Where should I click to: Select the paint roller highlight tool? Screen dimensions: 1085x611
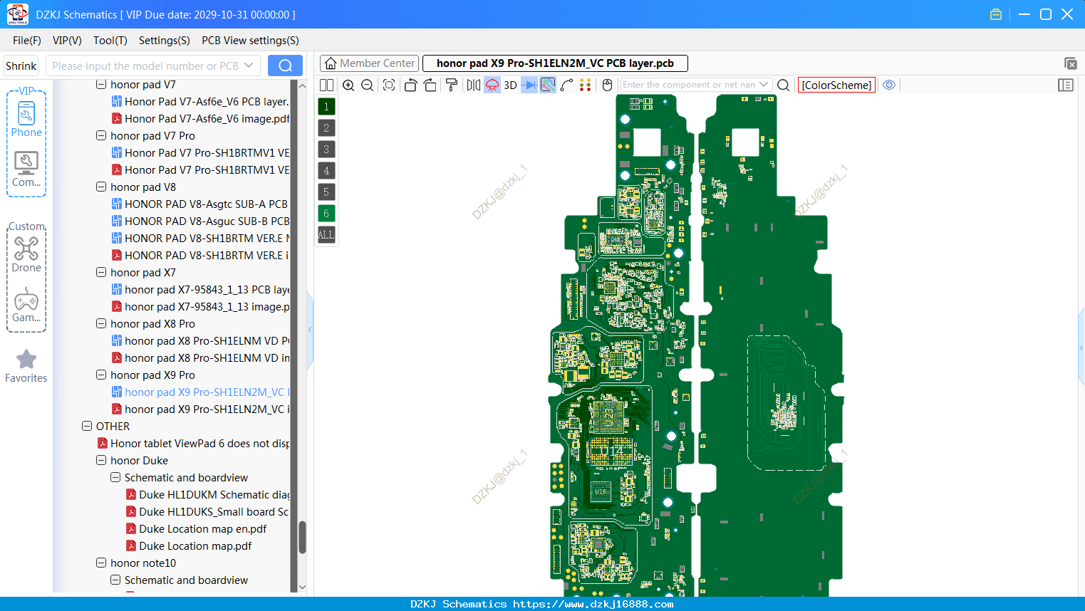(452, 85)
